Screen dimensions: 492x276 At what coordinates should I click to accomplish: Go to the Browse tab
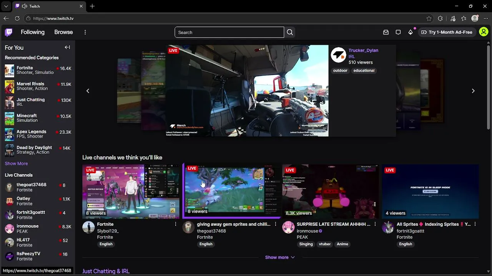(x=63, y=32)
